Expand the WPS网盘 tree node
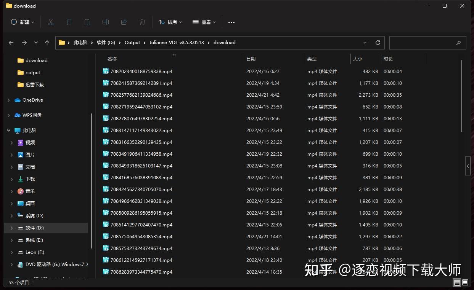This screenshot has height=290, width=474. coord(9,115)
